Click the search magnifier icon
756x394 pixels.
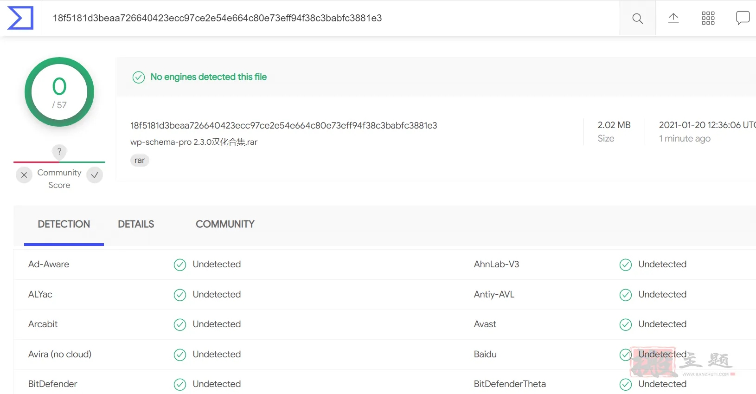tap(637, 18)
